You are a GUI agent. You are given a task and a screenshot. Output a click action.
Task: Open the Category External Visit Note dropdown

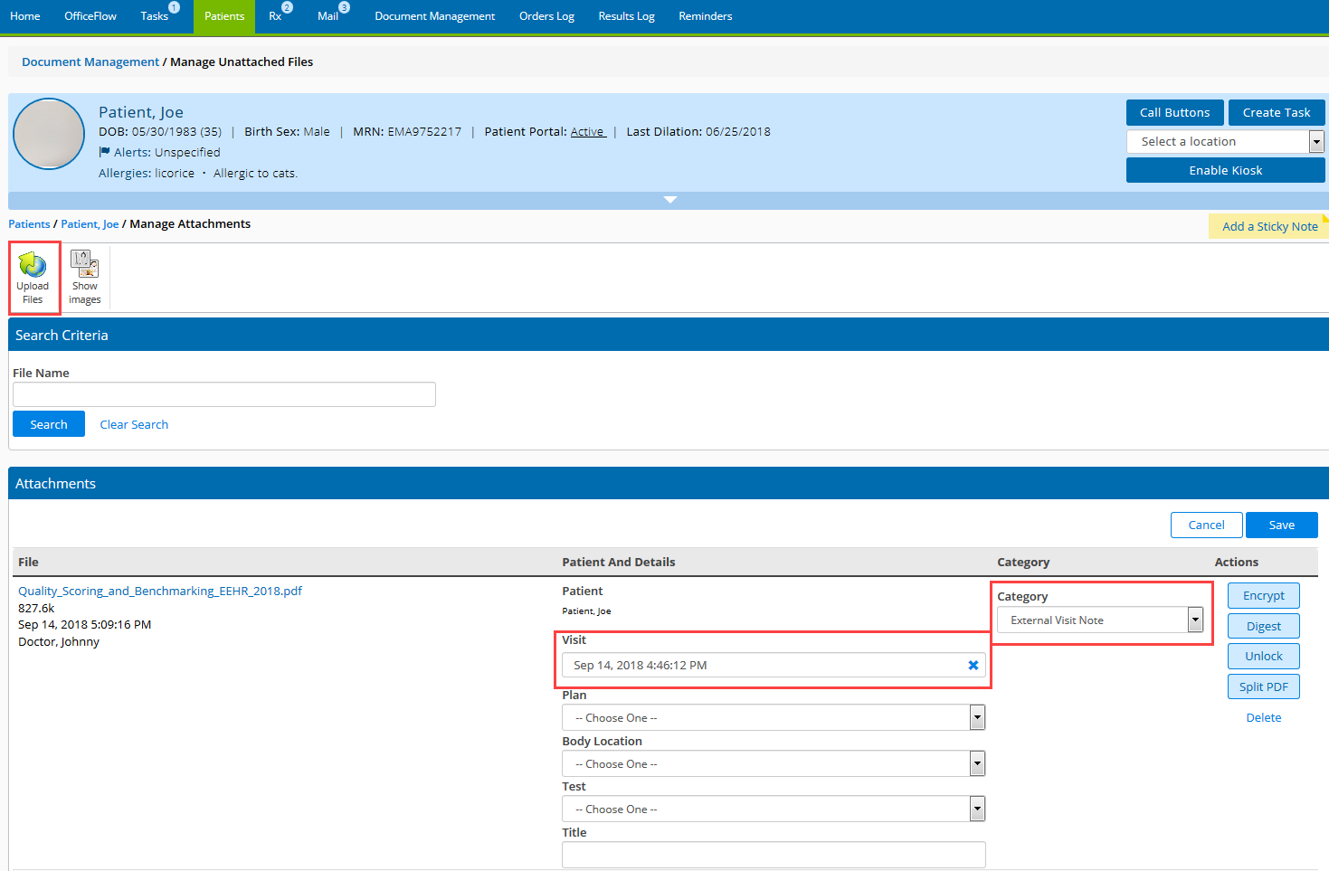pos(1099,620)
